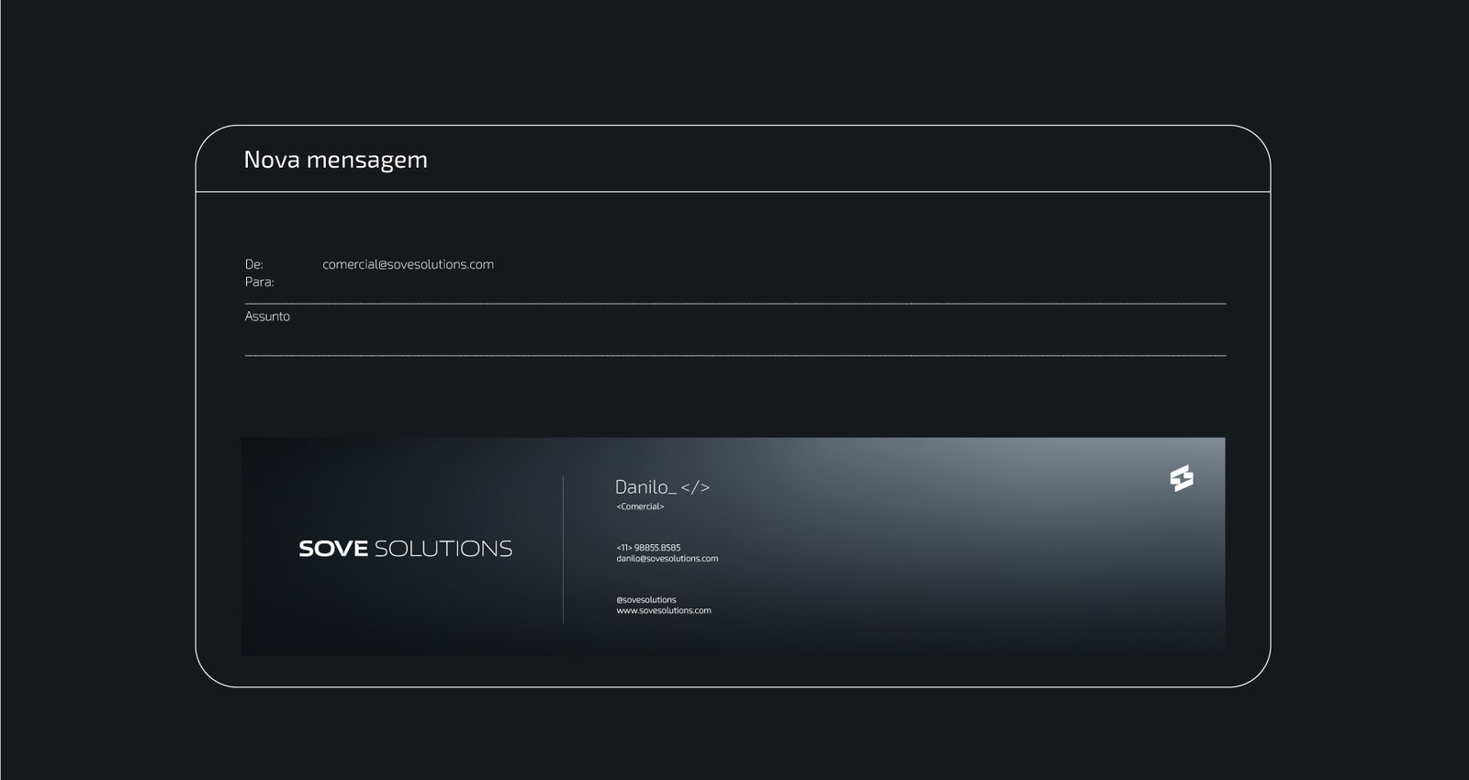Click the 'Nova mensagem' title
Screen dimensions: 1469x780
(336, 160)
